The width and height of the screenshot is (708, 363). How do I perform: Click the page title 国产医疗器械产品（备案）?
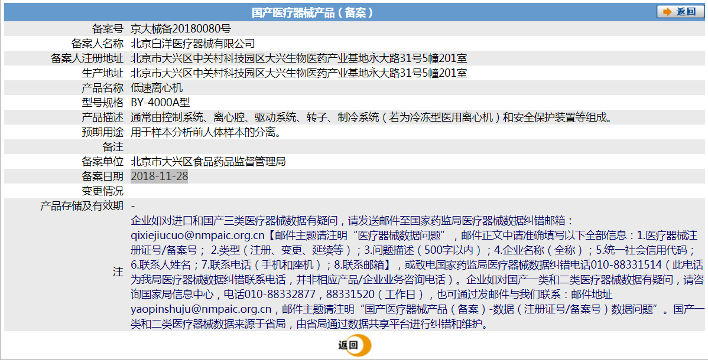pyautogui.click(x=313, y=12)
